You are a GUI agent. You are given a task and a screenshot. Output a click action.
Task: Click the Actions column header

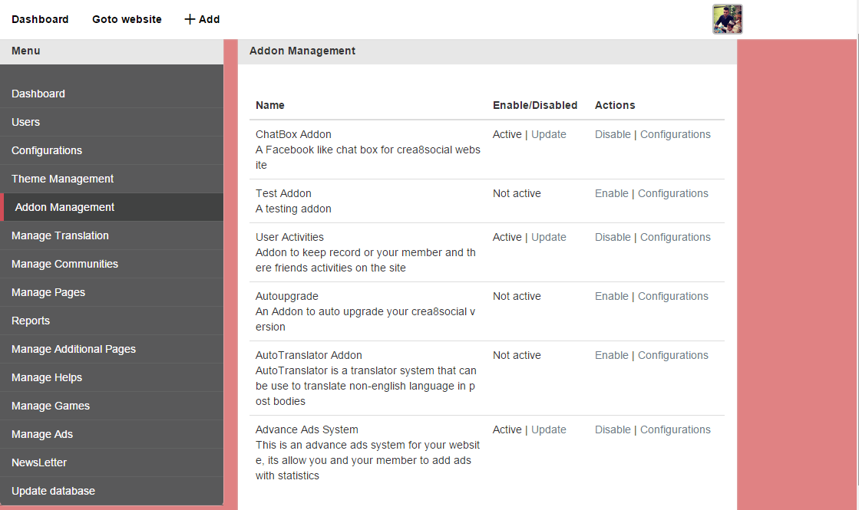point(615,106)
